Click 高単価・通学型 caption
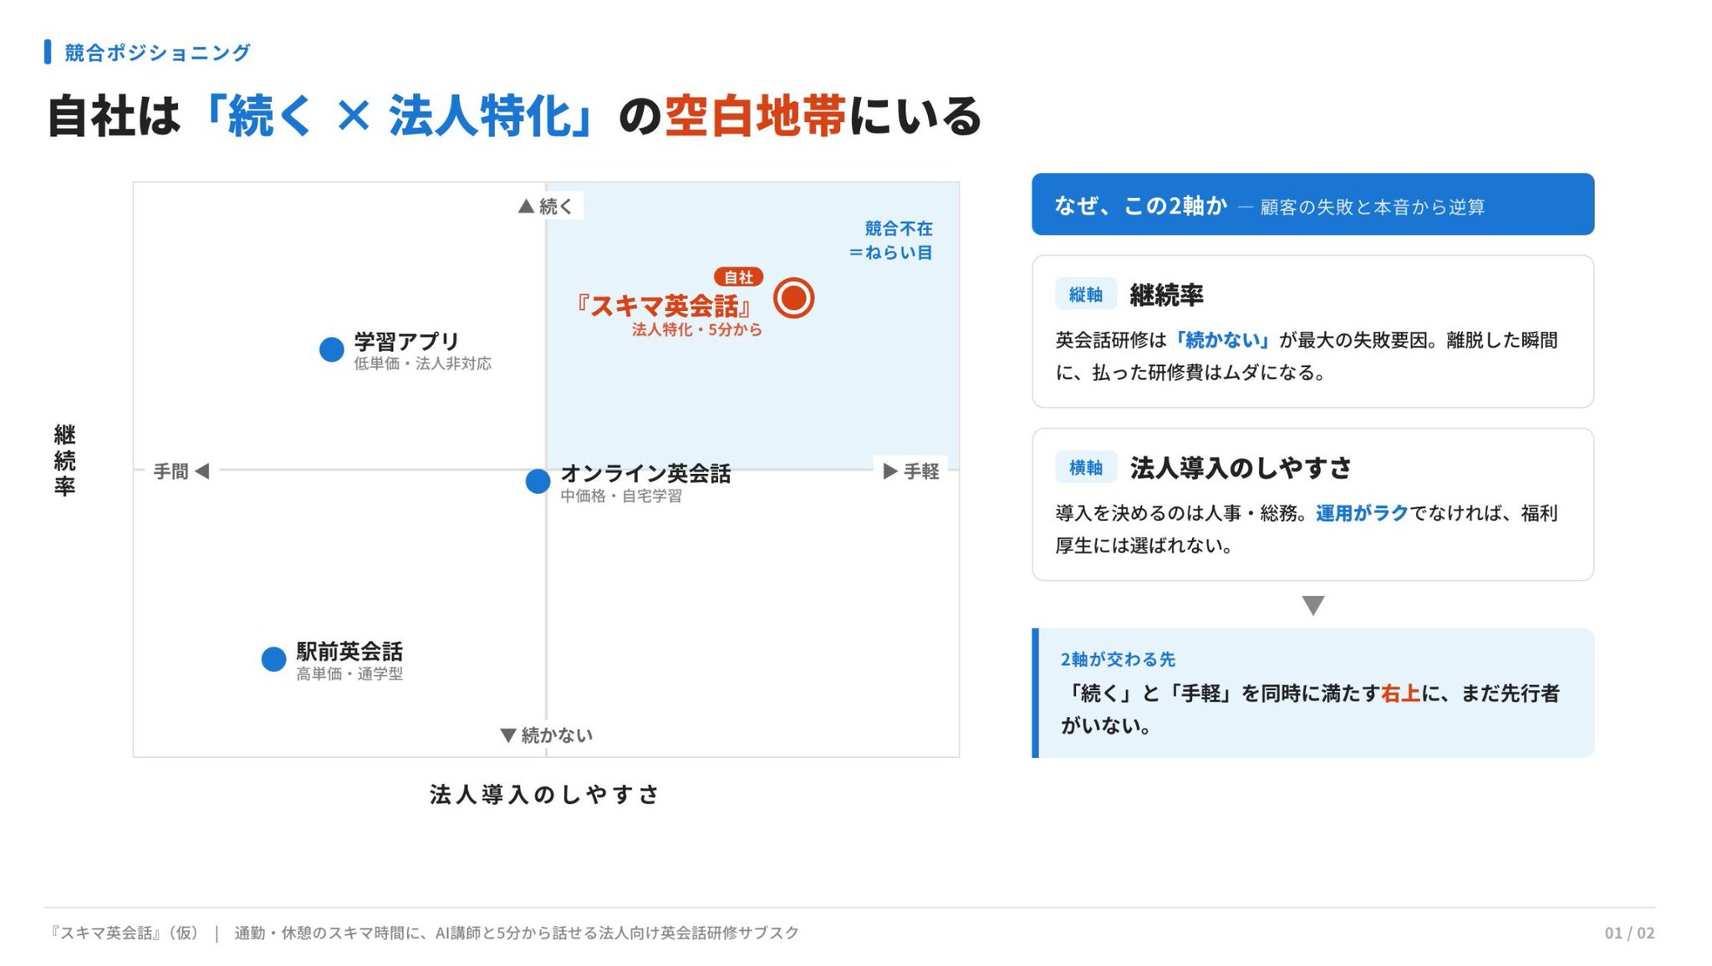This screenshot has width=1712, height=966. (349, 674)
